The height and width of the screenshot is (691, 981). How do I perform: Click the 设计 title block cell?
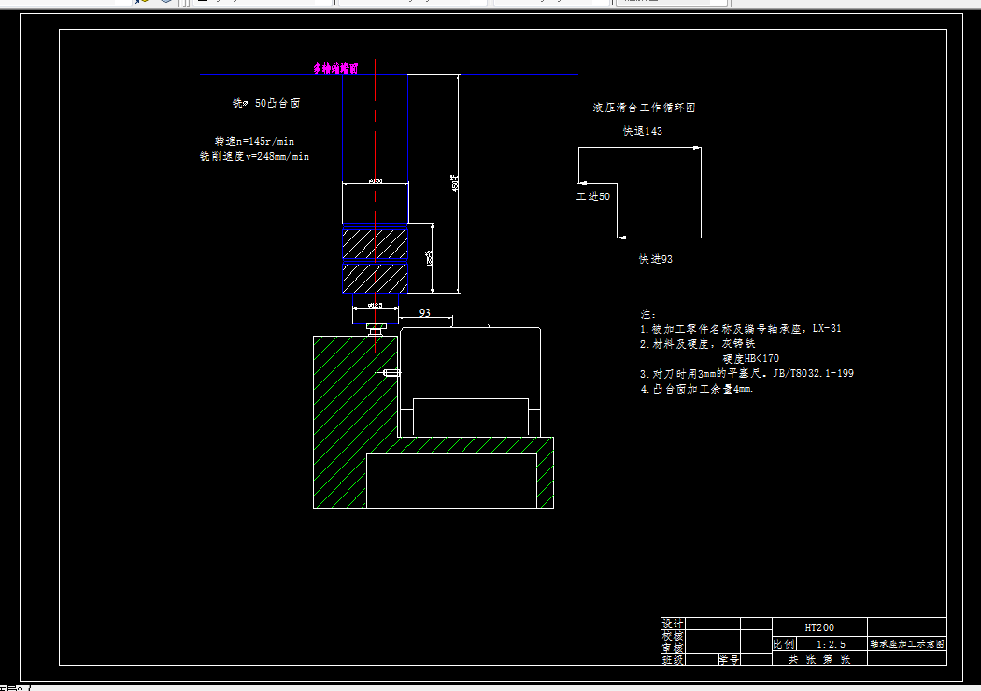click(674, 624)
